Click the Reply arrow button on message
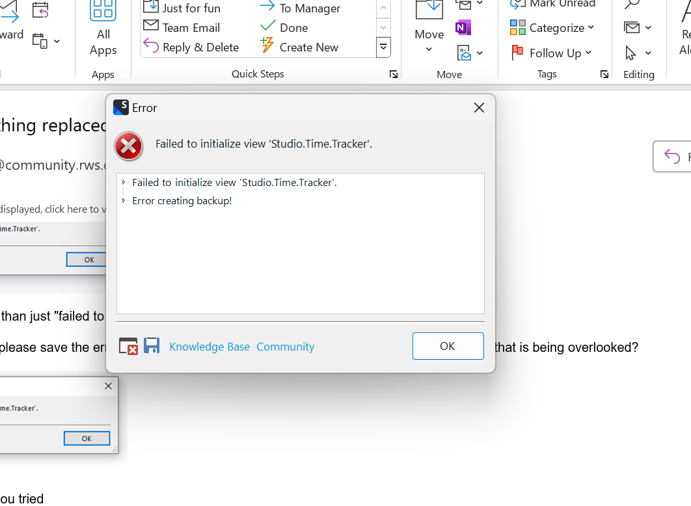 673,156
